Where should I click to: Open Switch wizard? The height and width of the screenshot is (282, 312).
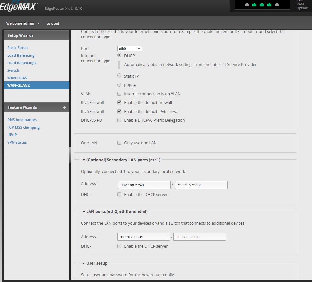pyautogui.click(x=13, y=70)
